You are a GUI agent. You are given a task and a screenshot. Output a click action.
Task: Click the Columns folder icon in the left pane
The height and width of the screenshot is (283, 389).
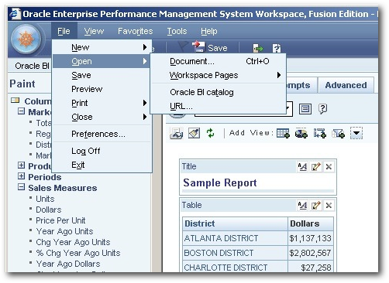[15, 101]
